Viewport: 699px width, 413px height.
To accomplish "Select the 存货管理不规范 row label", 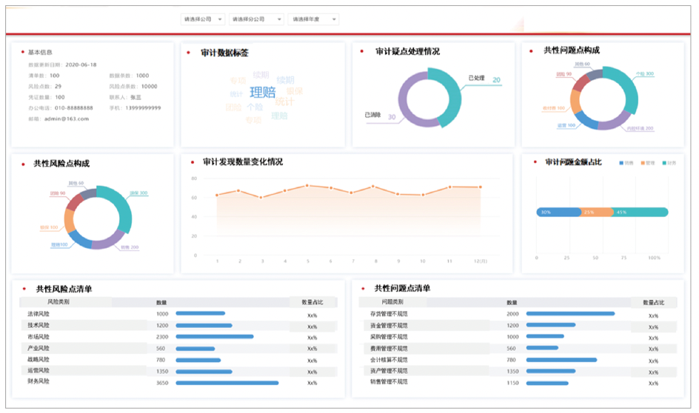I will pyautogui.click(x=389, y=314).
